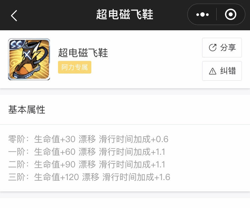The height and width of the screenshot is (208, 250).
Task: Click the 三阶 生命值+120 row
Action: click(x=89, y=177)
